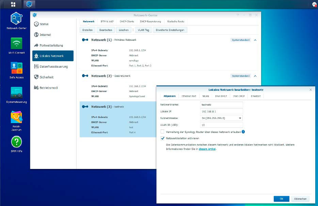Image resolution: width=318 pixels, height=206 pixels.
Task: Disable Netzwerkisolation aktivieren
Action: click(x=162, y=138)
